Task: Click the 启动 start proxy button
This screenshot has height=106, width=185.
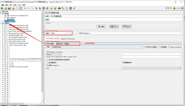Action: (101, 26)
